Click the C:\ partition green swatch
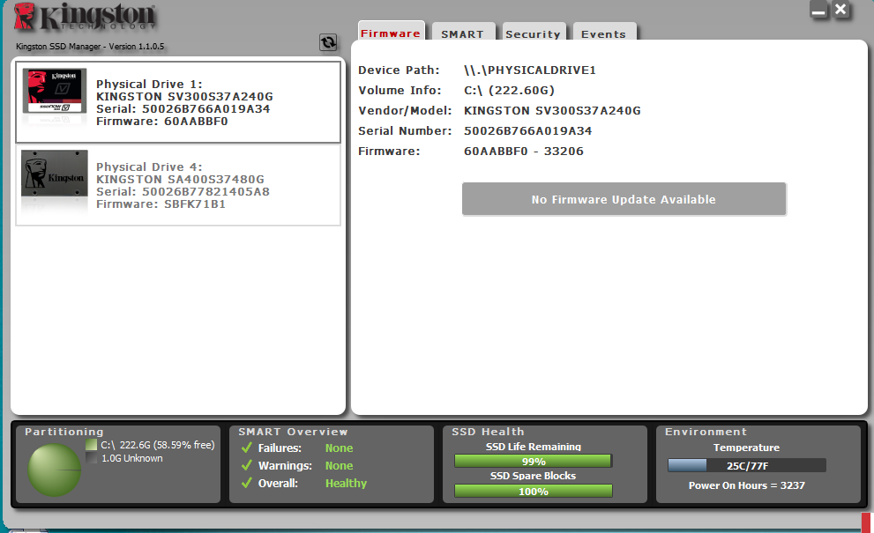 92,444
